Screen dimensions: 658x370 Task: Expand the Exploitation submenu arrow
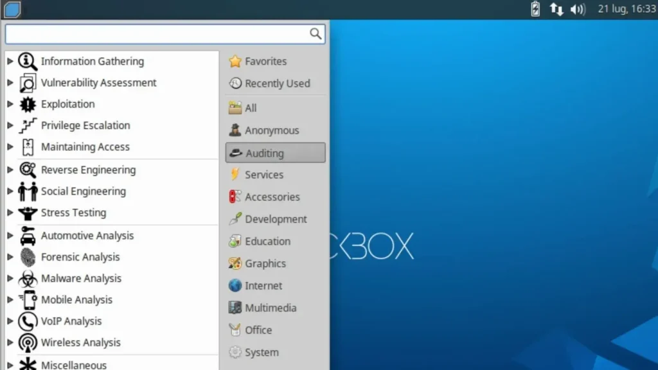pos(10,104)
